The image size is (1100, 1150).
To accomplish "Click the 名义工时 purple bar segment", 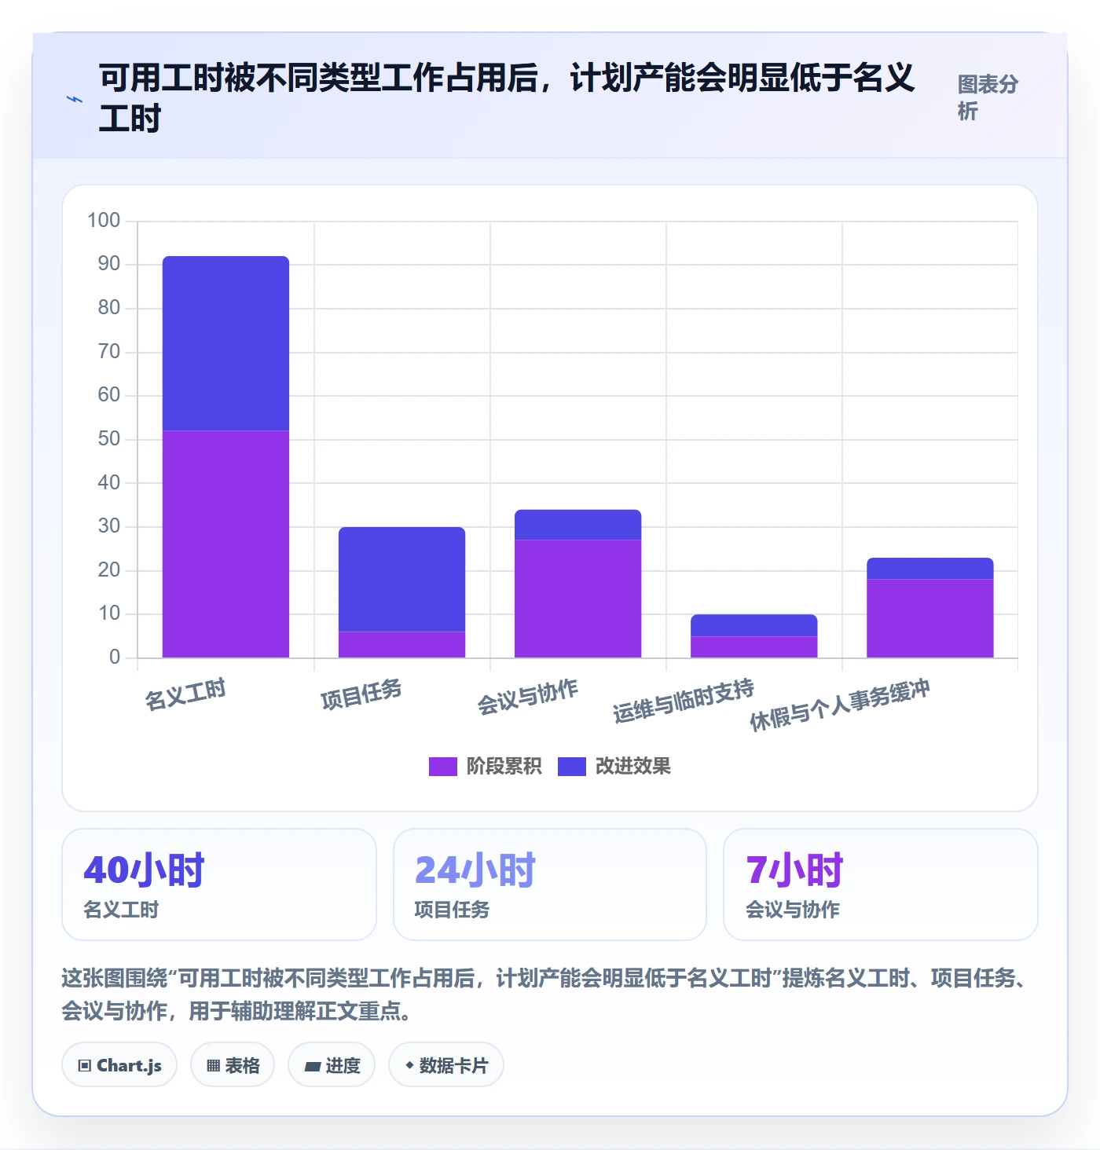I will click(225, 544).
